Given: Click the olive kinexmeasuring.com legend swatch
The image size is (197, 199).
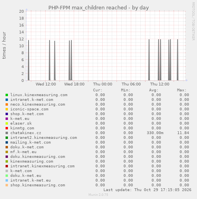Looking at the screenshot, I should [7, 161].
